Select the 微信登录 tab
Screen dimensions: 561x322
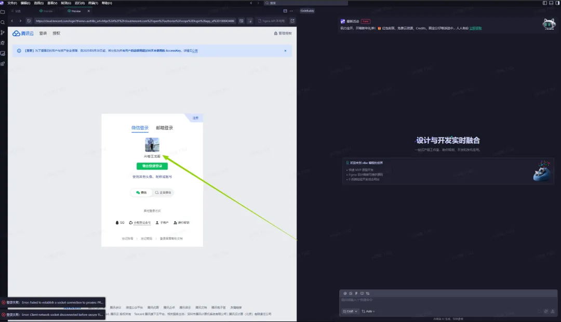coord(140,128)
